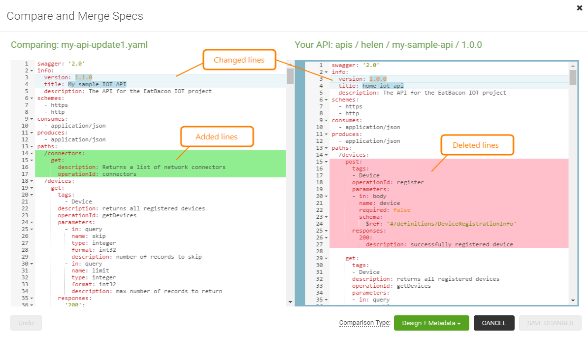Collapse responses fold in right pane line 25
The width and height of the screenshot is (588, 337).
326,231
